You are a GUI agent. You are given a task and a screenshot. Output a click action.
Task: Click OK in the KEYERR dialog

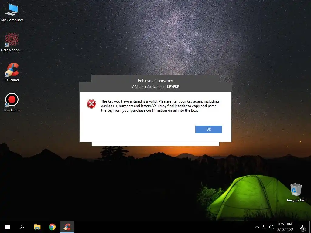coord(208,129)
